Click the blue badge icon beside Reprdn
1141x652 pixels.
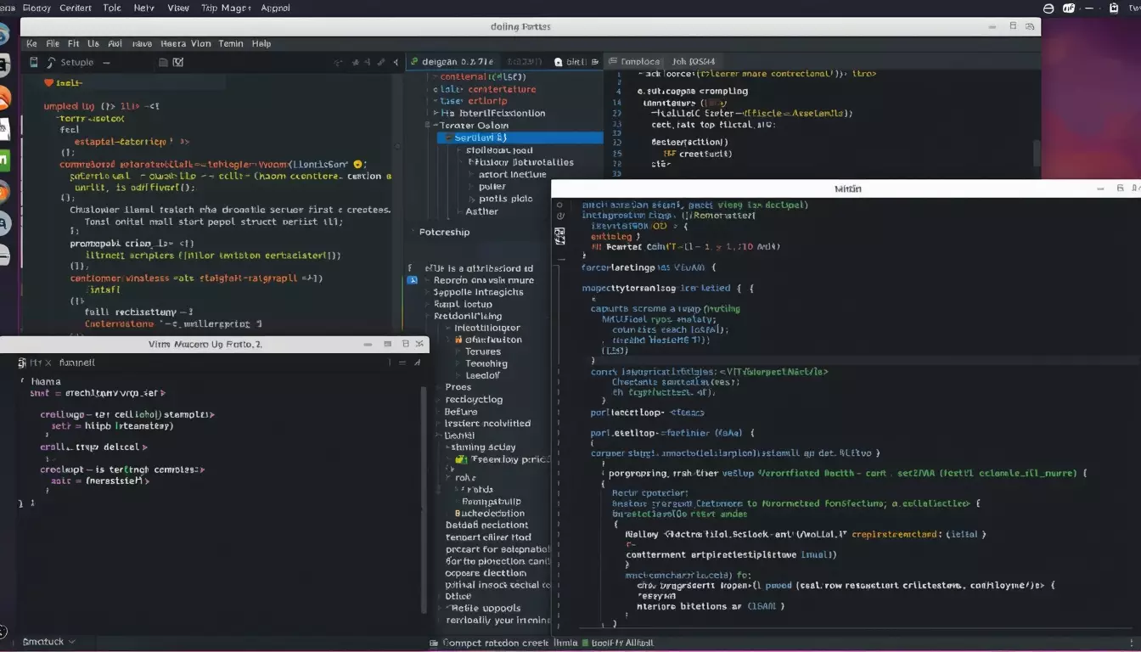[x=413, y=279]
